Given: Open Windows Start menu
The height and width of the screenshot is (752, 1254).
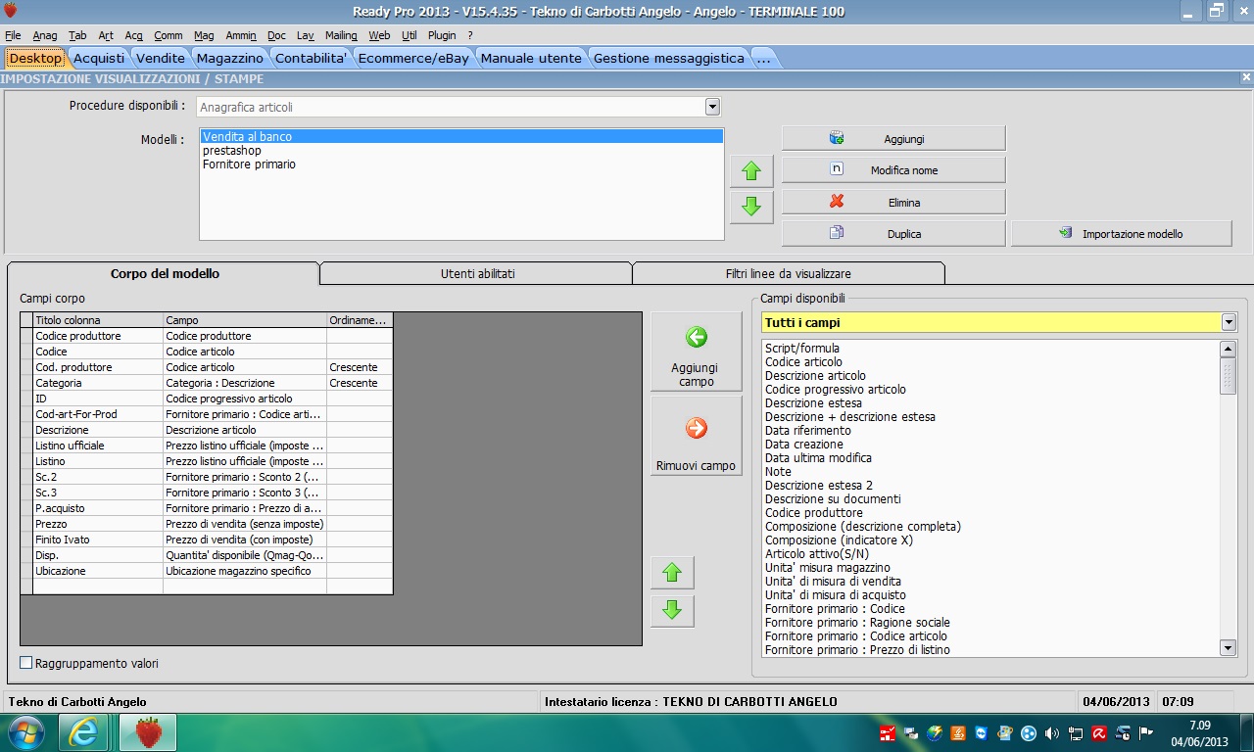Looking at the screenshot, I should pyautogui.click(x=26, y=732).
